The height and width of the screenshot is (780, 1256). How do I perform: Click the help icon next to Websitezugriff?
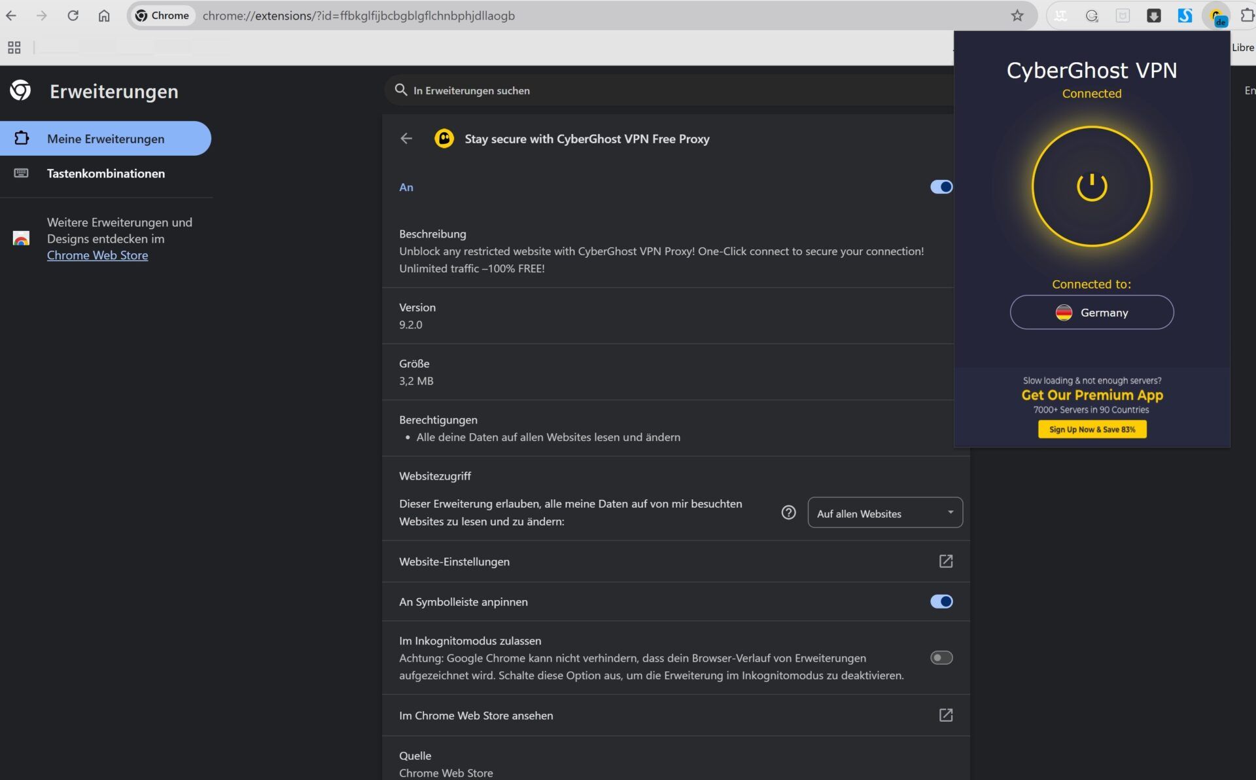click(789, 512)
